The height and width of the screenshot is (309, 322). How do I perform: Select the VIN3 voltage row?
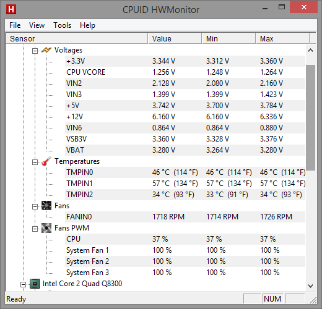coord(185,95)
